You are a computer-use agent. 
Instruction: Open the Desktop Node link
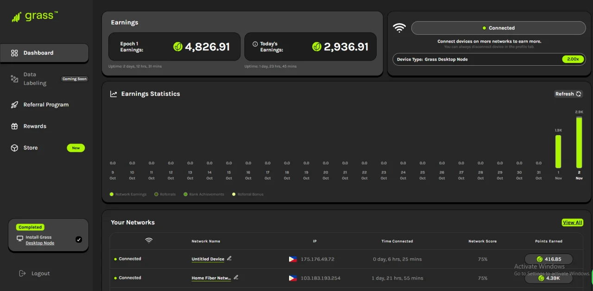pyautogui.click(x=40, y=243)
